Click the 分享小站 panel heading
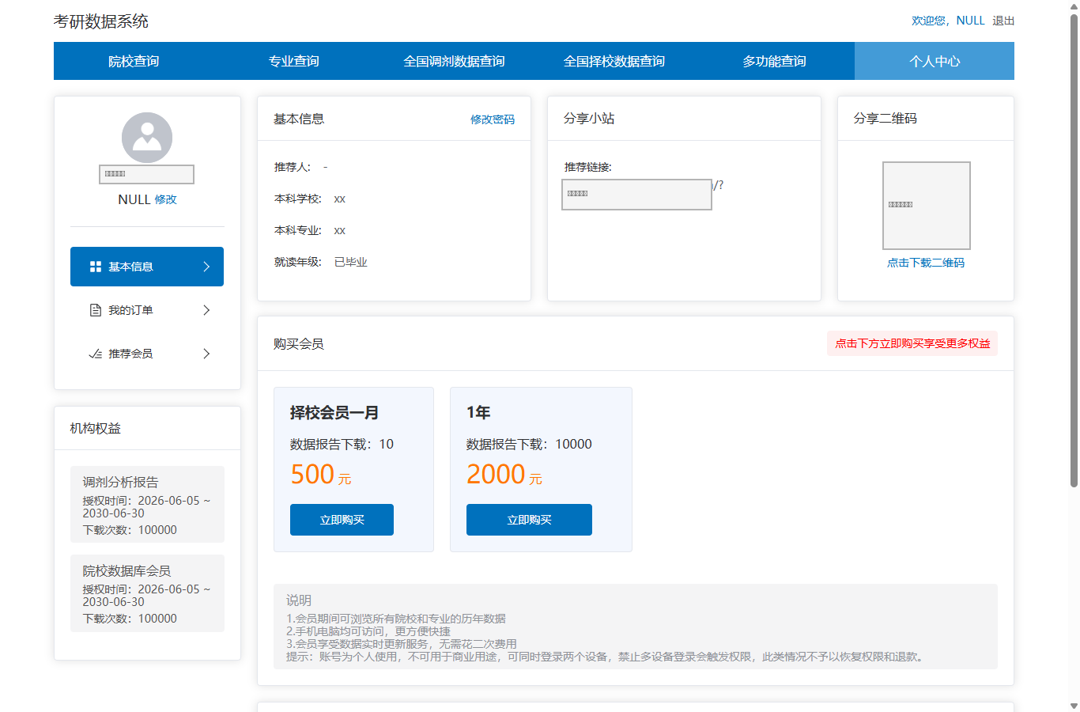 pyautogui.click(x=589, y=118)
